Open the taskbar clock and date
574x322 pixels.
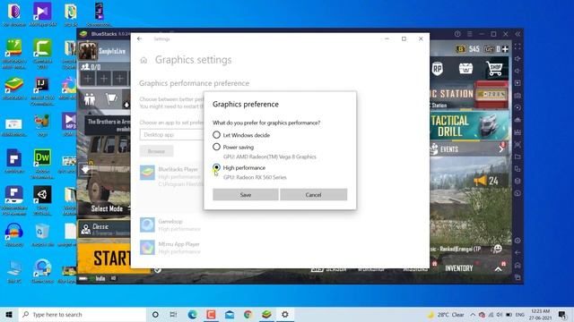point(540,315)
